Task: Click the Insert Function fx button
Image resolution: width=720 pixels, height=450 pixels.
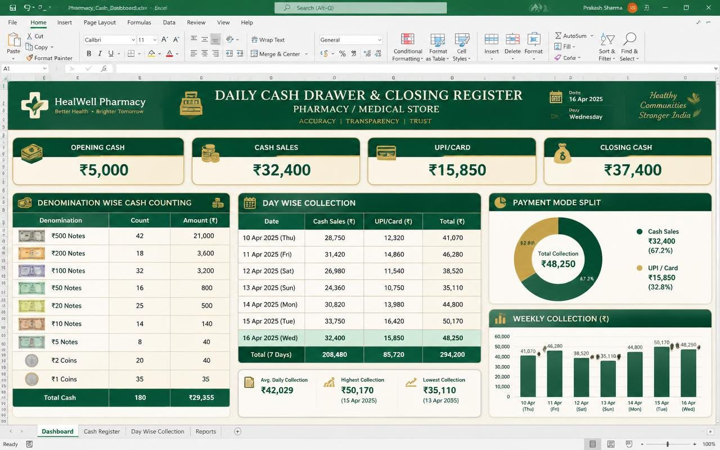Action: pyautogui.click(x=104, y=69)
